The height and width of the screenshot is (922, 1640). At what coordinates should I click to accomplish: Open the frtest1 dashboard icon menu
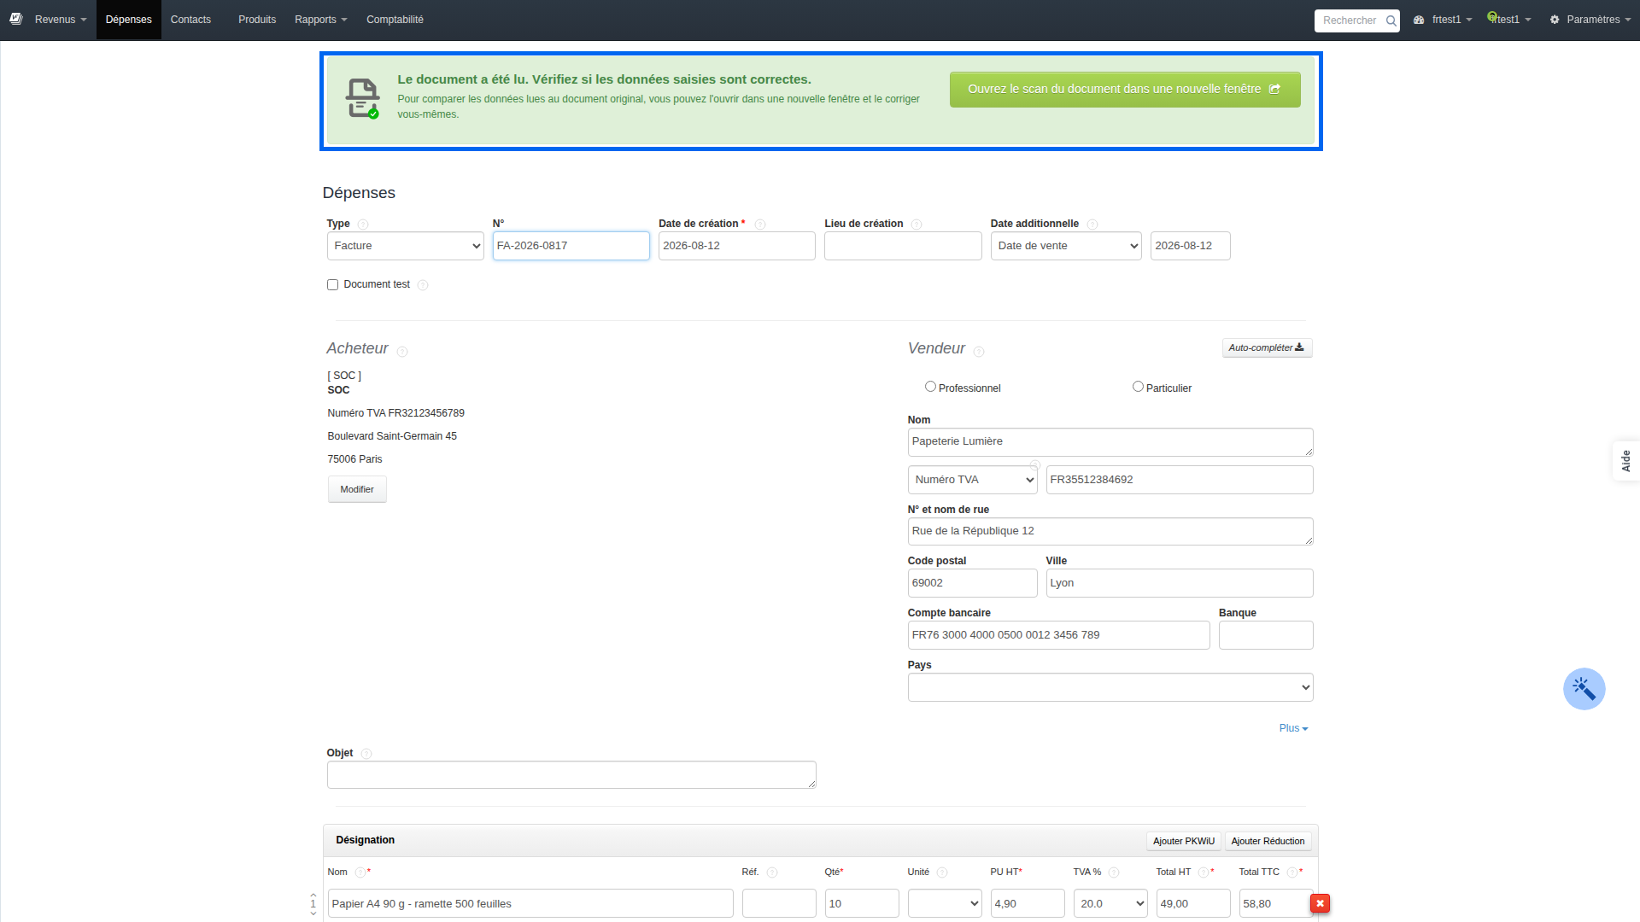[1442, 20]
